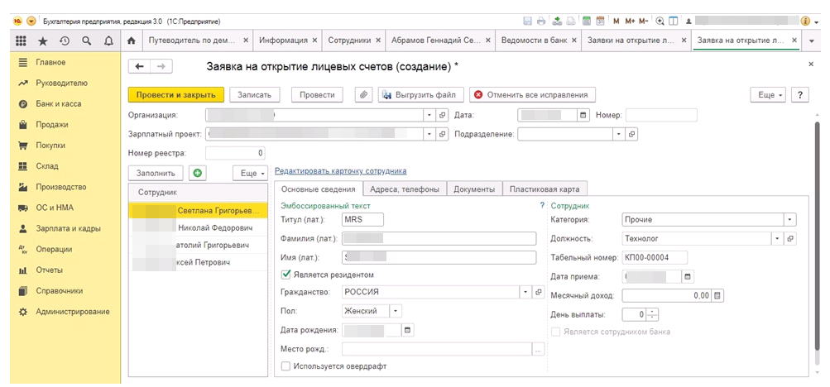The width and height of the screenshot is (830, 387).
Task: Open the sections menu grid icon
Action: click(22, 41)
